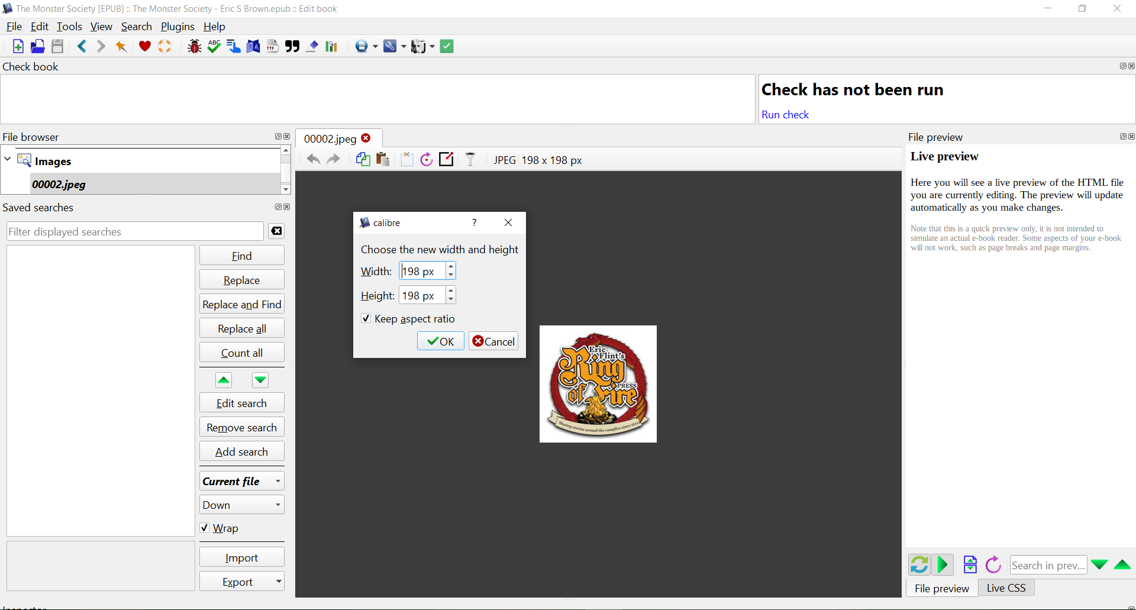Clear the saved searches filter box
The image size is (1136, 610).
coord(276,231)
